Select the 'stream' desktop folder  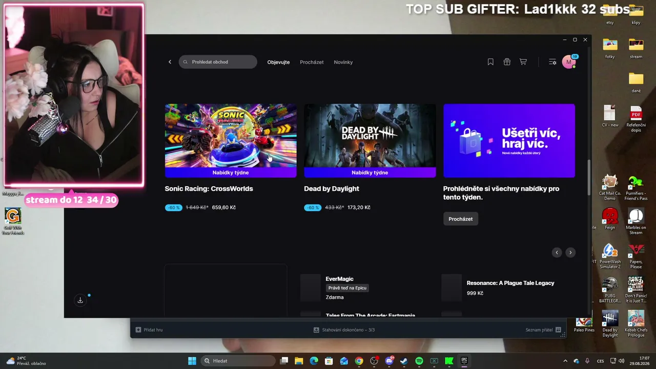pos(636,48)
